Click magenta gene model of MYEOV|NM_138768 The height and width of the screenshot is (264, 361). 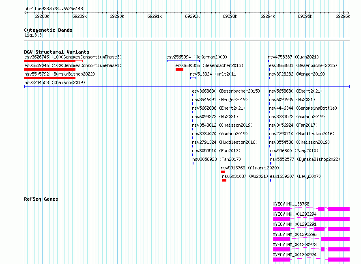pos(311,209)
